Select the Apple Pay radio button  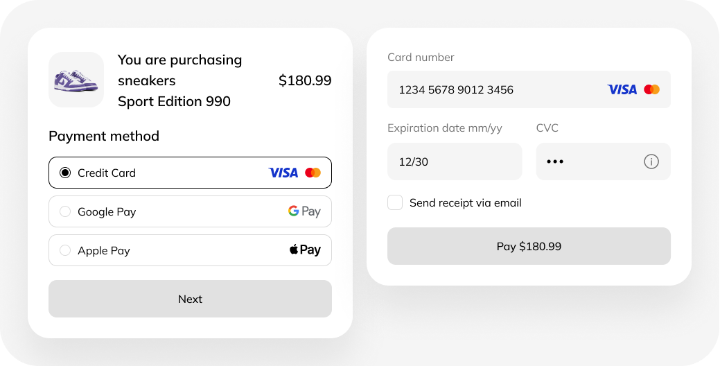tap(65, 250)
